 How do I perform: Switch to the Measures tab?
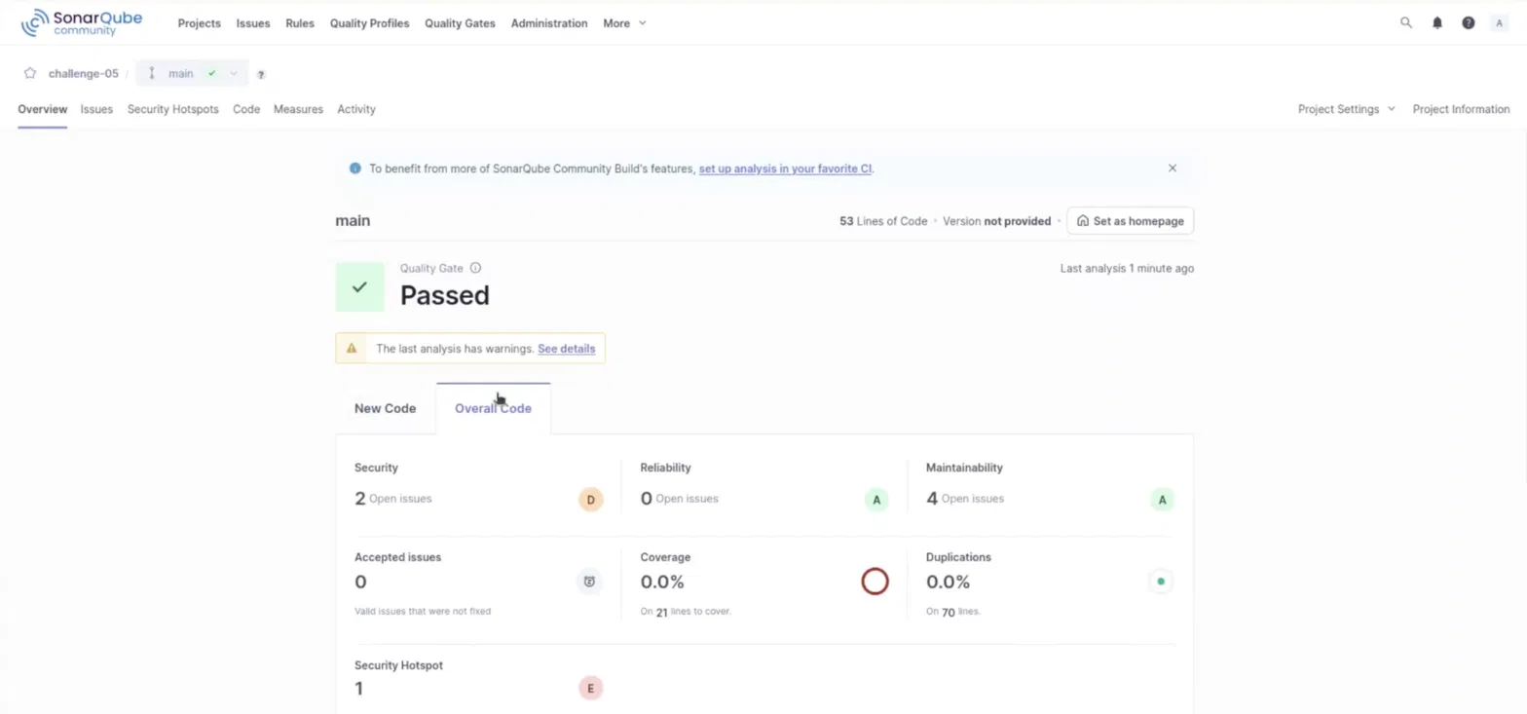tap(298, 109)
